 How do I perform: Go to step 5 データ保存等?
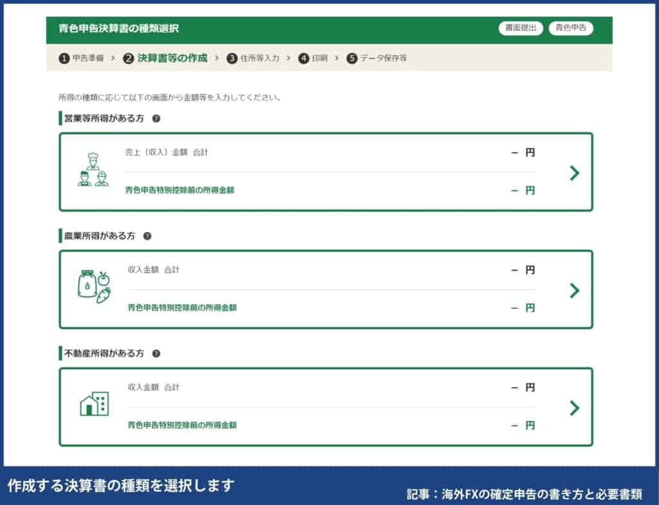coord(376,58)
